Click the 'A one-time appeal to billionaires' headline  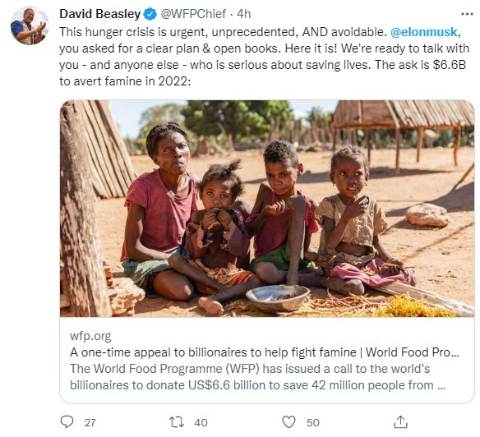pos(264,352)
